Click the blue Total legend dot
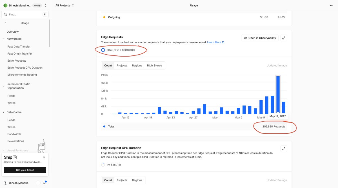This screenshot has height=188, width=338. coord(104,127)
